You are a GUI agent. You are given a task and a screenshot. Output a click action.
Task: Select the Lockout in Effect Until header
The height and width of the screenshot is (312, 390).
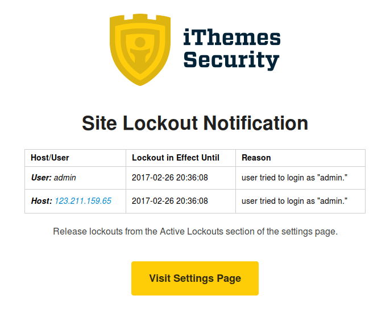pyautogui.click(x=175, y=158)
